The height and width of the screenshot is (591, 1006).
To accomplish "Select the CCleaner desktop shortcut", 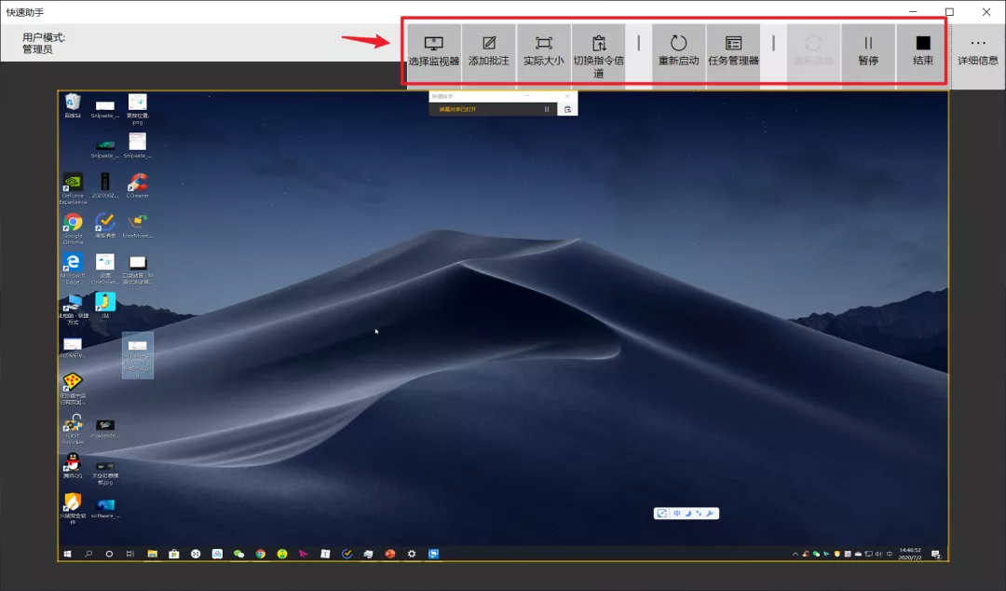I will click(x=137, y=186).
